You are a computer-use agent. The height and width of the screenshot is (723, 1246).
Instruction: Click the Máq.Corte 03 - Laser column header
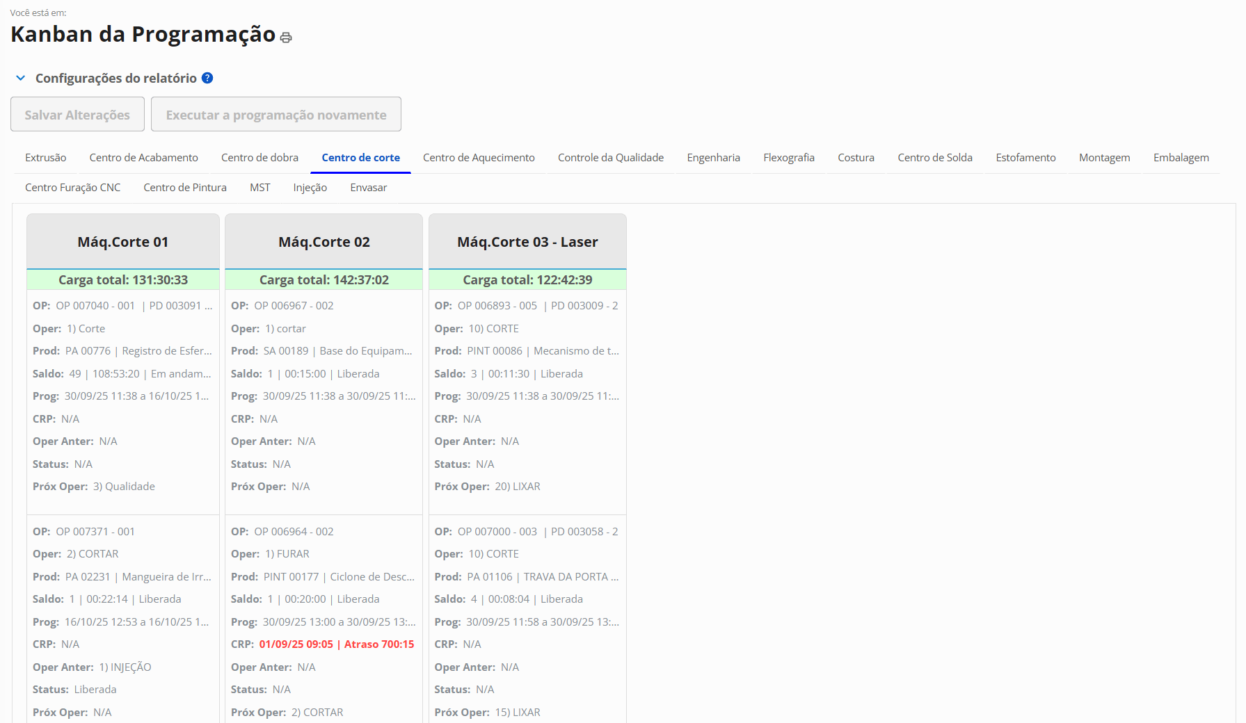coord(527,242)
